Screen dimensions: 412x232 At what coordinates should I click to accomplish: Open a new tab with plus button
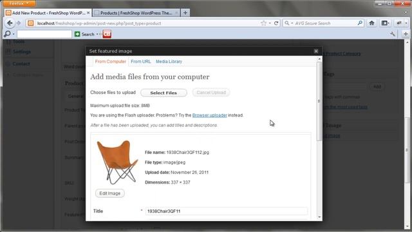185,13
